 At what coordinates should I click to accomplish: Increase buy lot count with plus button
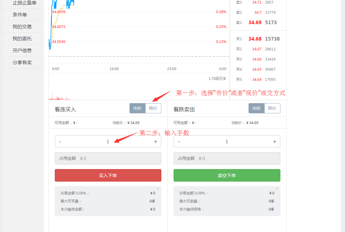click(x=155, y=141)
